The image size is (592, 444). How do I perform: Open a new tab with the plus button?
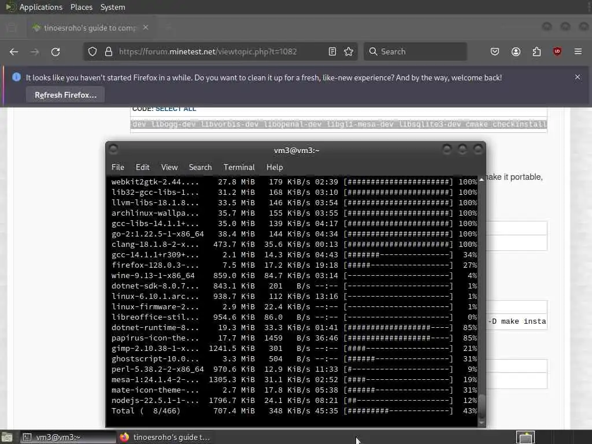[x=168, y=28]
